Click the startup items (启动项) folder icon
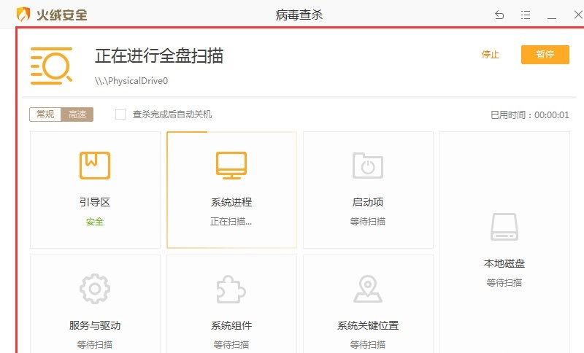This screenshot has height=353, width=584. click(x=368, y=166)
